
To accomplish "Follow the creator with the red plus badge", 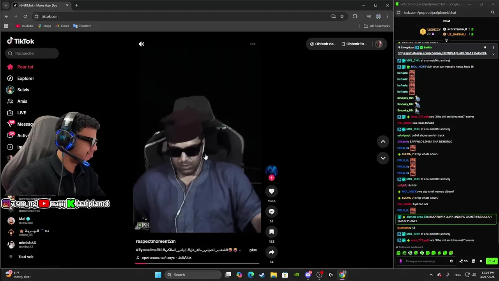I will (x=272, y=178).
